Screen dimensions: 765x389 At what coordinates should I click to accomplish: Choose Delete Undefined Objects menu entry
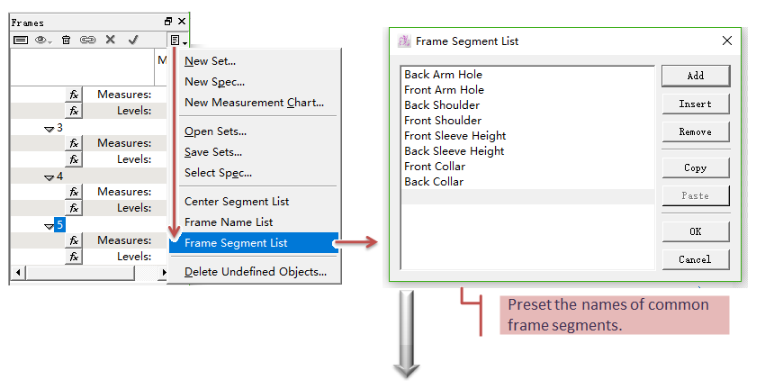pyautogui.click(x=255, y=271)
